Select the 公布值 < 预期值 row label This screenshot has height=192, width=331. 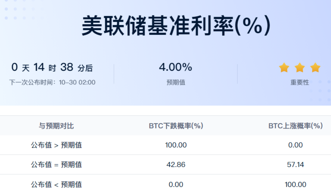click(x=56, y=184)
